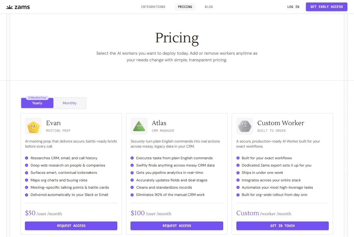Switch billing to Yearly
Viewport: 354px width, 237px height.
(x=37, y=103)
